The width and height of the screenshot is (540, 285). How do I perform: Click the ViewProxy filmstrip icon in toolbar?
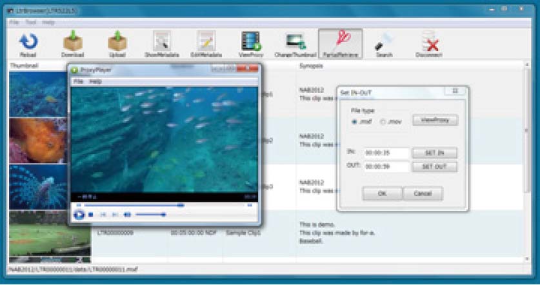251,43
